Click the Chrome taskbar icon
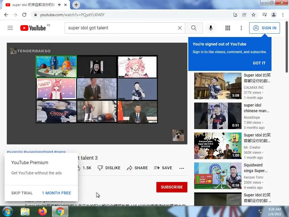The height and width of the screenshot is (217, 289). click(x=60, y=211)
